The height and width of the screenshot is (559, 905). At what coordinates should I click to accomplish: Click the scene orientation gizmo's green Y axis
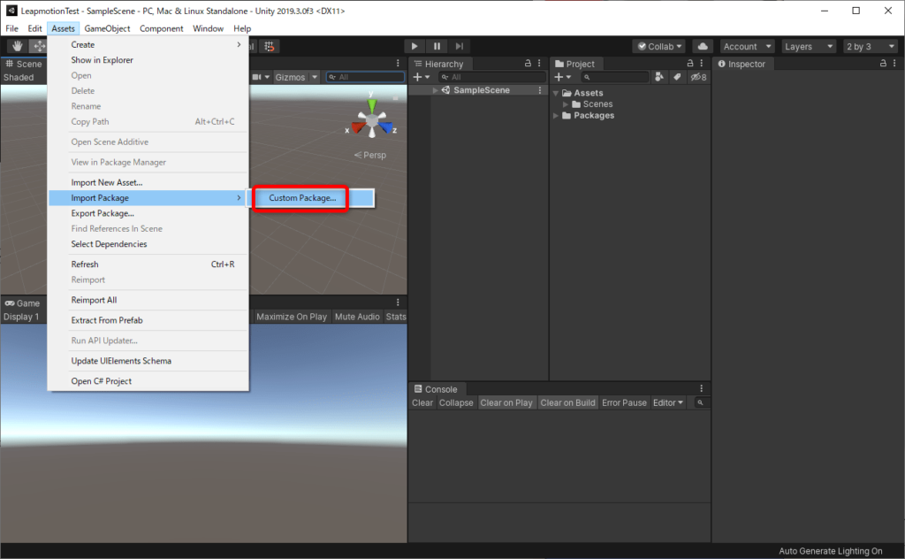[372, 105]
